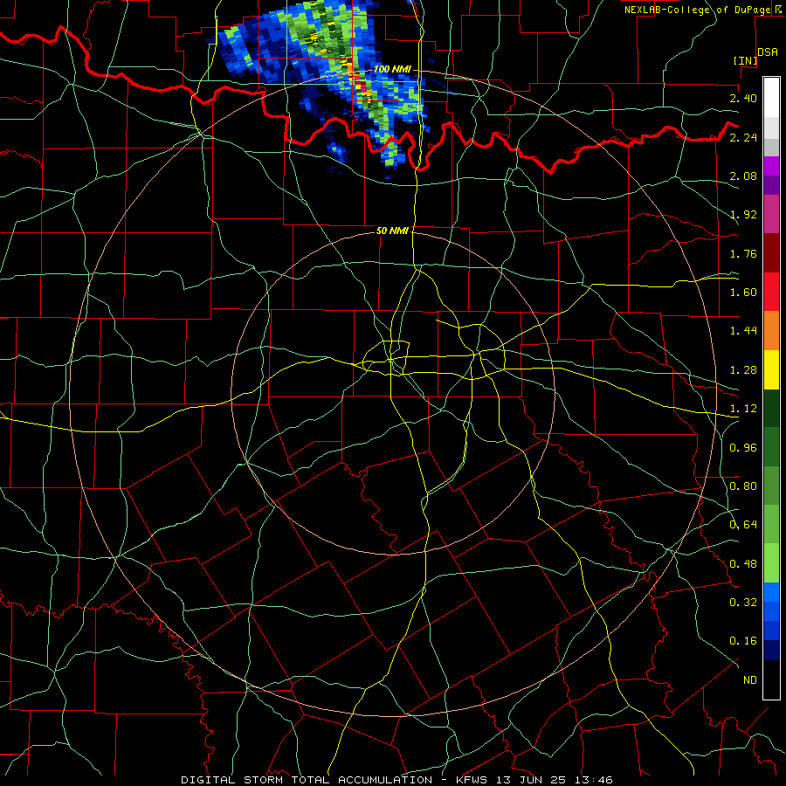Viewport: 786px width, 786px height.
Task: Click the "50 NMI" range ring label
Action: pos(392,231)
